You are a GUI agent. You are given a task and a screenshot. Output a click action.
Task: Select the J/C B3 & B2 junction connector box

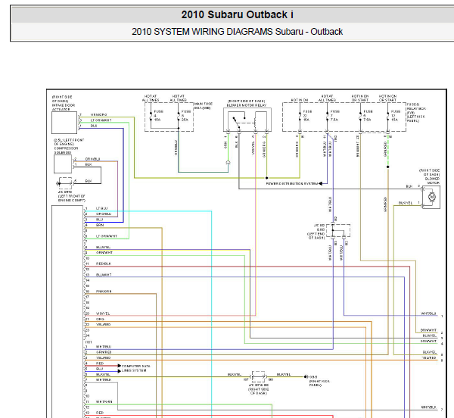pos(338,231)
